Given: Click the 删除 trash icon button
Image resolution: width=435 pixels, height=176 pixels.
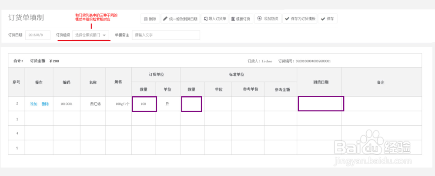Looking at the screenshot, I should pos(146,19).
